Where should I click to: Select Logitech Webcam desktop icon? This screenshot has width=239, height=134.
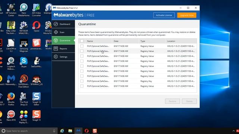tap(11, 63)
